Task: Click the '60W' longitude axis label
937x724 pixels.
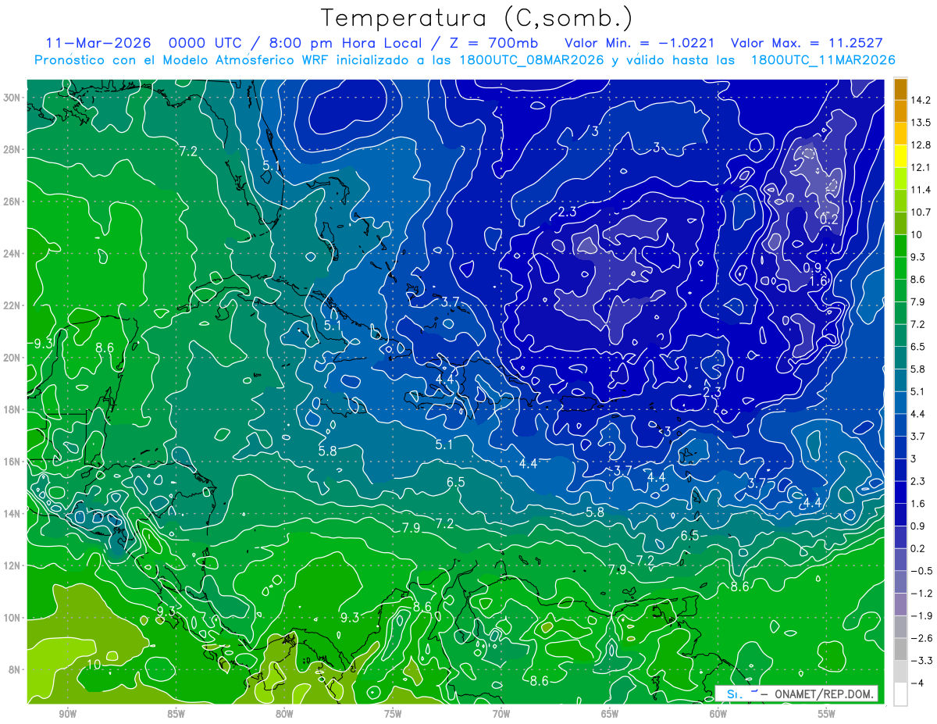Action: 718,714
